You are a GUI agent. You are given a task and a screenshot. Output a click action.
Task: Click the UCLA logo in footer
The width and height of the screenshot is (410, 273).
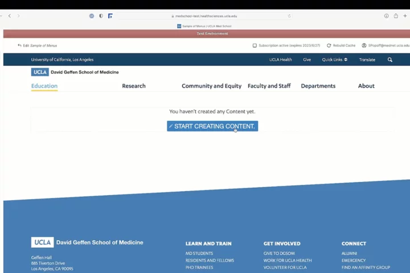tap(42, 242)
